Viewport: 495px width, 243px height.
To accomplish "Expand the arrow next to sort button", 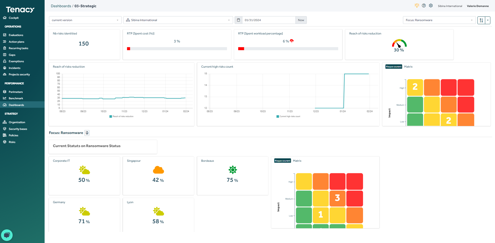I will (x=488, y=20).
